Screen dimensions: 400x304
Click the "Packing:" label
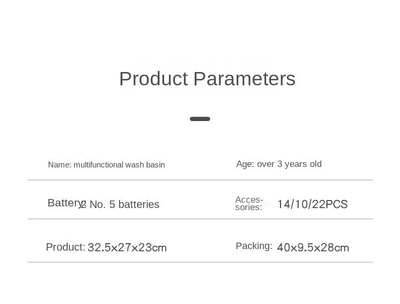coord(254,246)
